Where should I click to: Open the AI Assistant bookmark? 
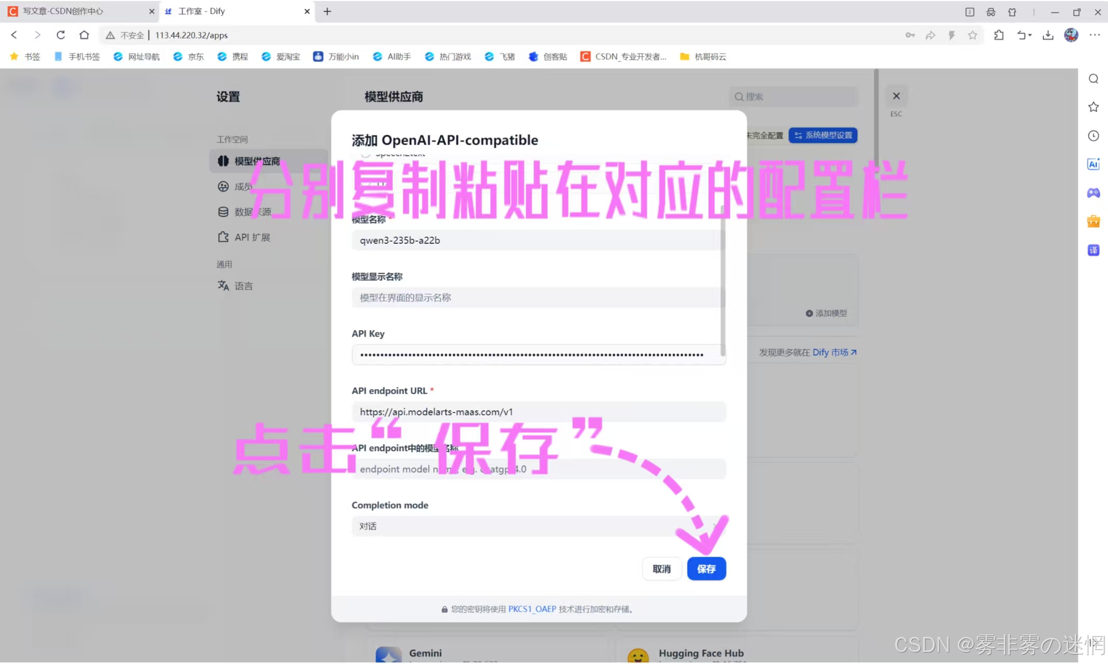click(x=391, y=57)
